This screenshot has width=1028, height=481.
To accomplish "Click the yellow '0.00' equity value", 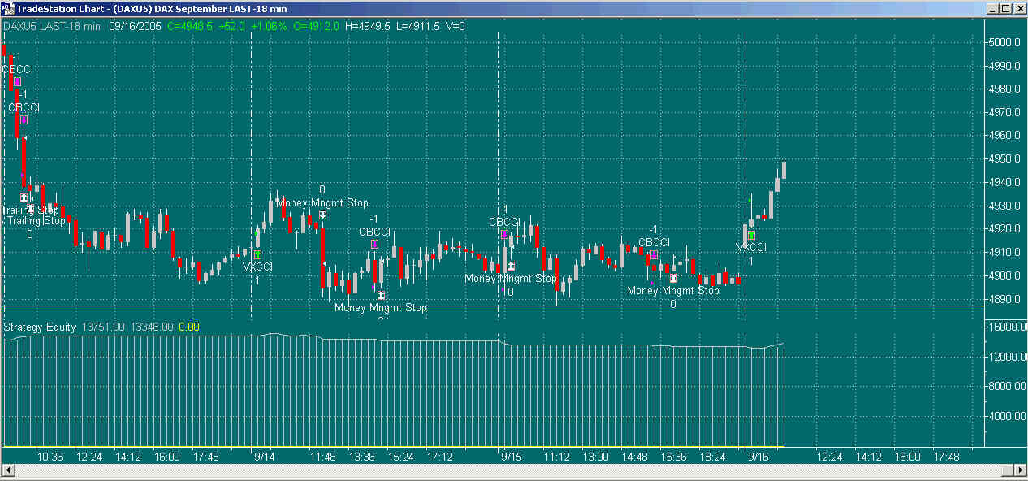I will coord(188,327).
